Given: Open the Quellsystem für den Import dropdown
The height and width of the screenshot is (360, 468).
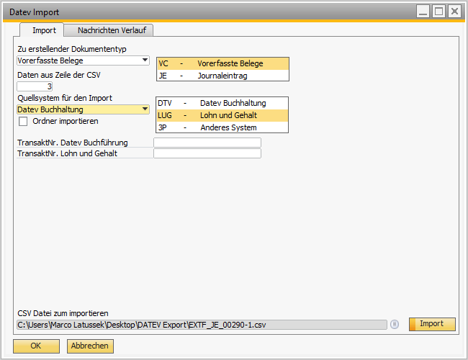Looking at the screenshot, I should pos(83,109).
